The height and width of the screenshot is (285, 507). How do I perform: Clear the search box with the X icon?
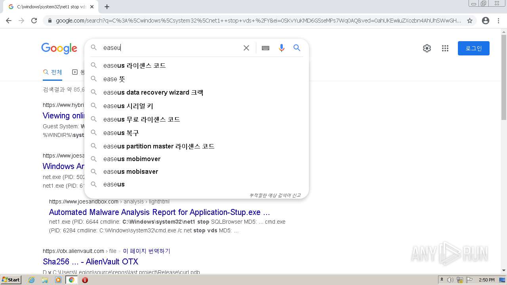point(246,48)
